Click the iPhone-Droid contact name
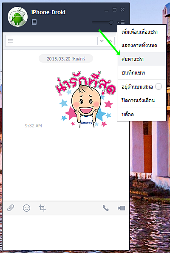 [x=48, y=12]
